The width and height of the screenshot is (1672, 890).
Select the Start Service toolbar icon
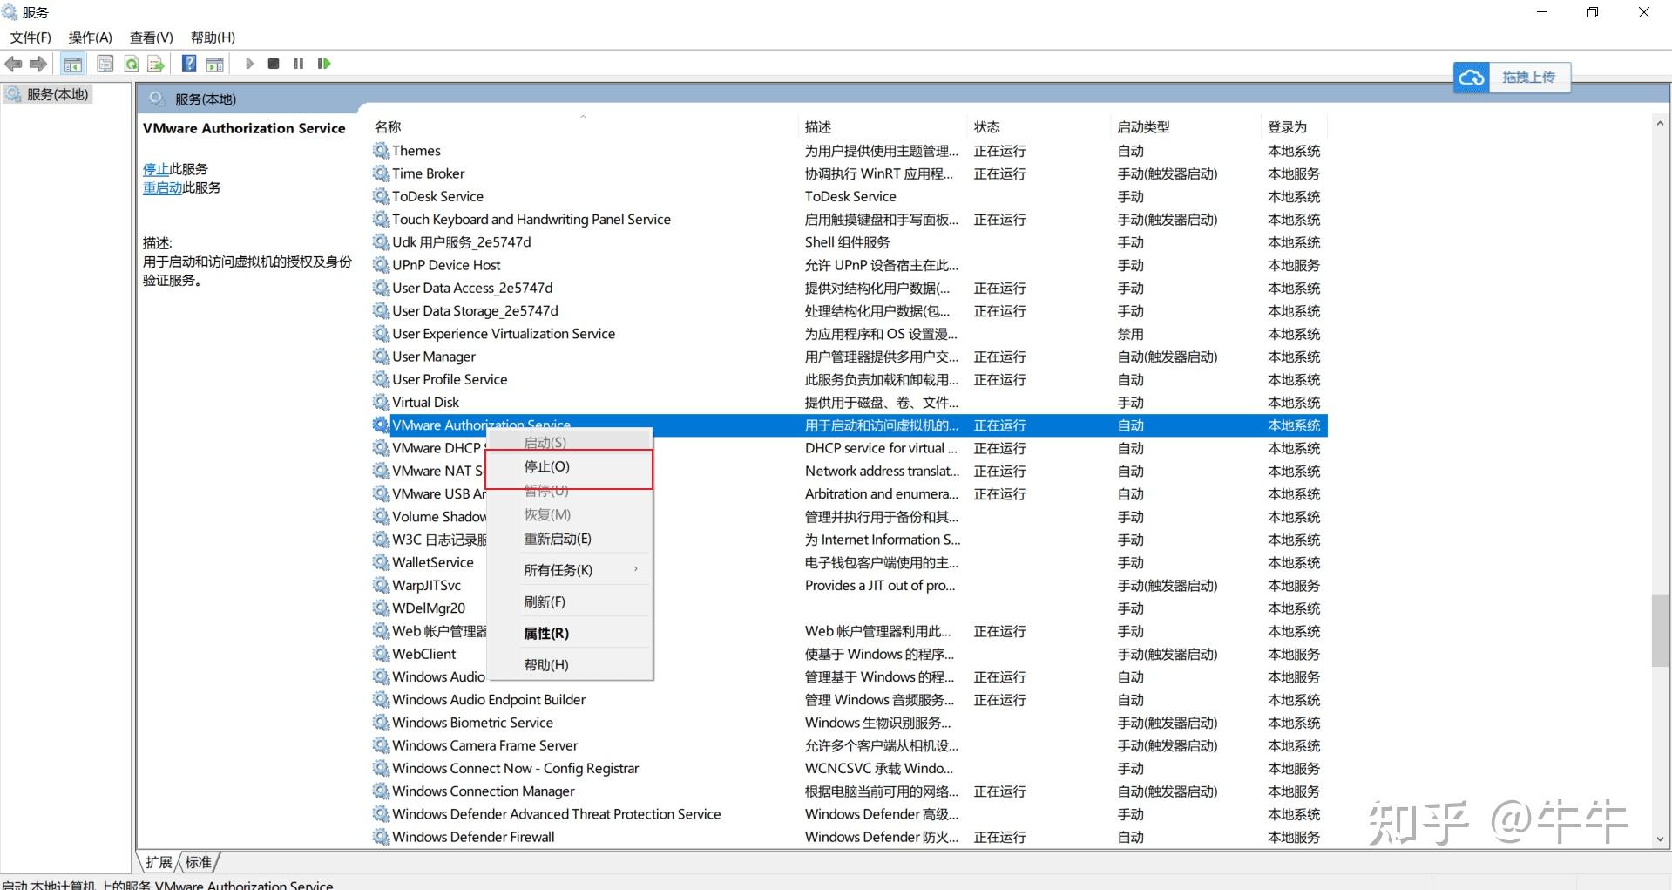pos(250,63)
